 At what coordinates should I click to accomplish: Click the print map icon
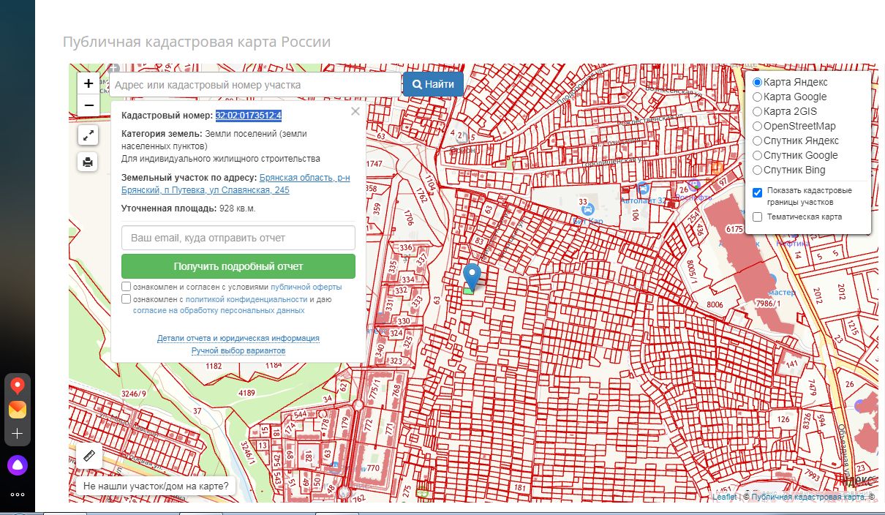88,162
